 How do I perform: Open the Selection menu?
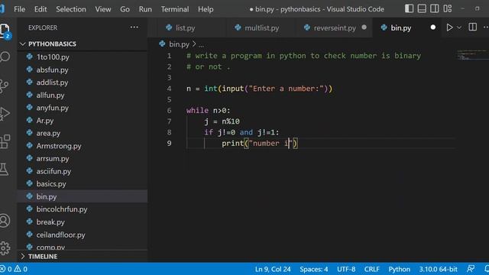[x=71, y=9]
